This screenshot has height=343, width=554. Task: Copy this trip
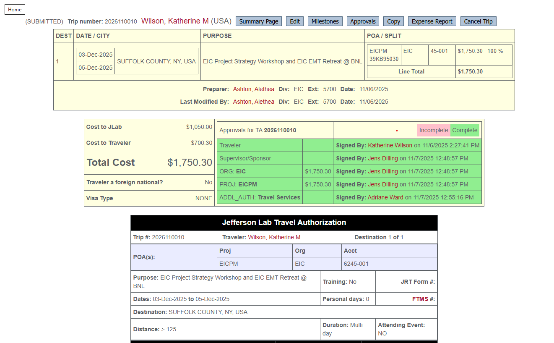pyautogui.click(x=393, y=21)
